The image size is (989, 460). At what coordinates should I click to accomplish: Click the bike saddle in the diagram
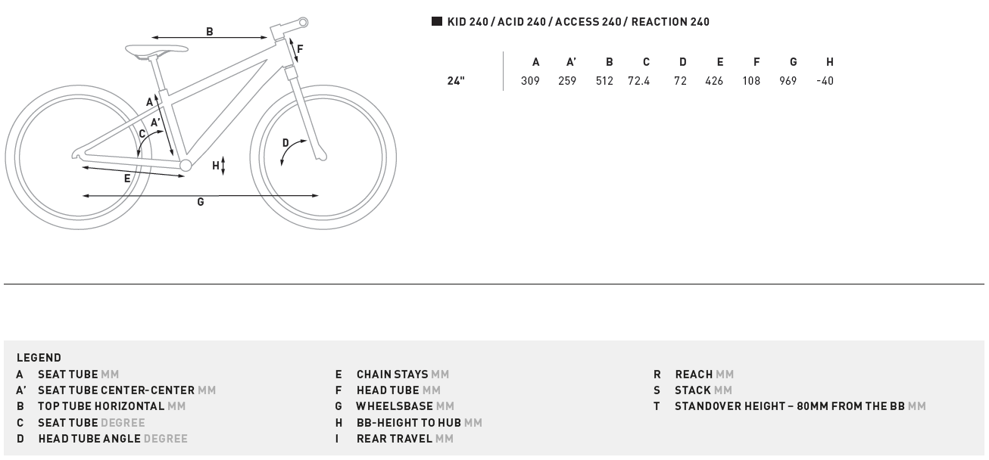coord(157,50)
